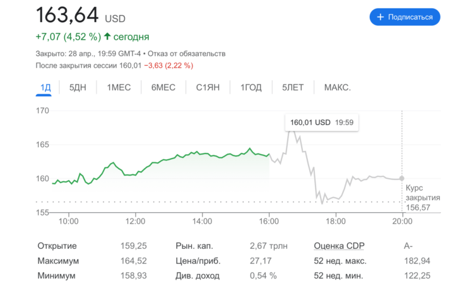Open the МАКС. range tab
The image size is (467, 288).
(338, 88)
